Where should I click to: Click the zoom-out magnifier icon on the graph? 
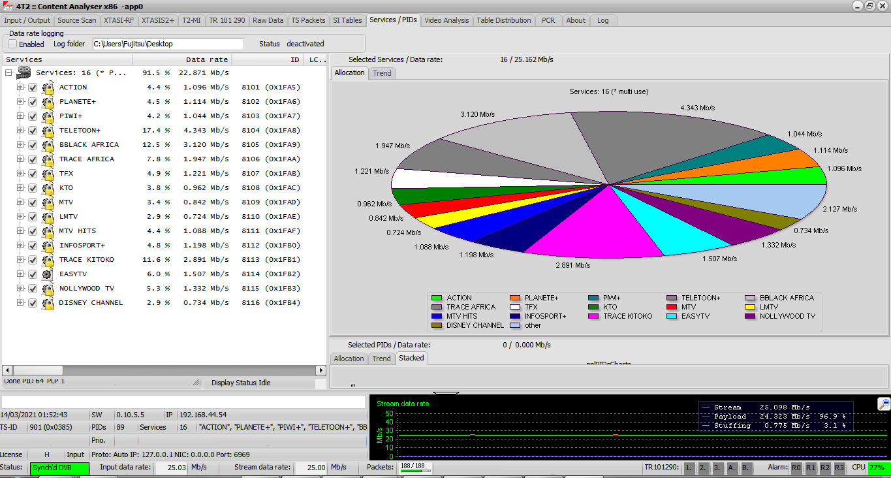click(x=884, y=404)
